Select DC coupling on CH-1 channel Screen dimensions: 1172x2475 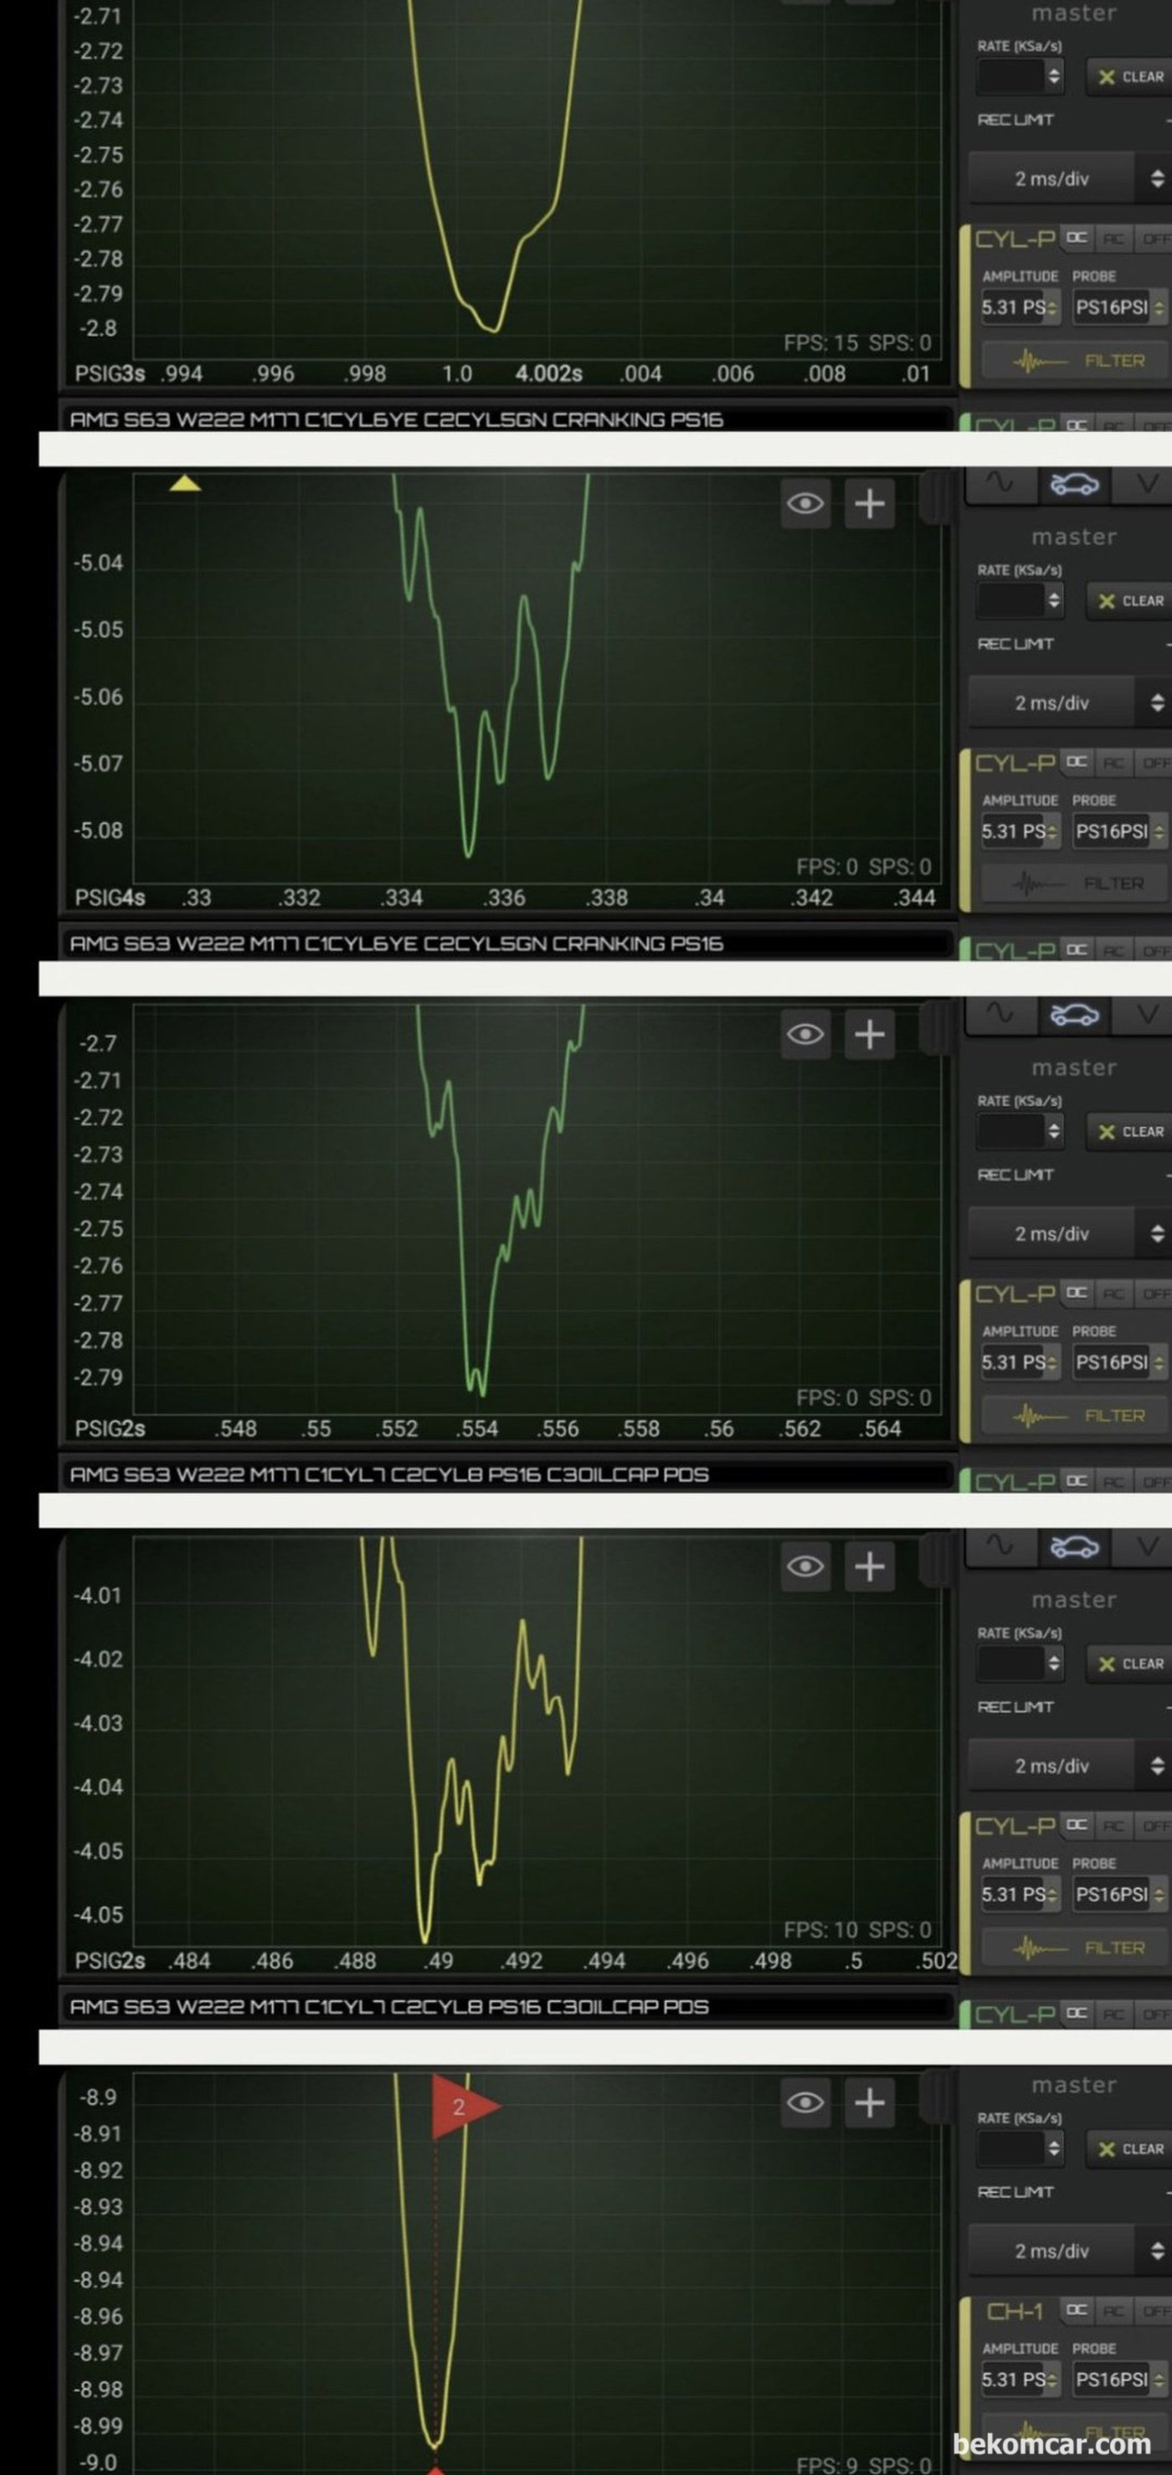tap(1076, 2311)
